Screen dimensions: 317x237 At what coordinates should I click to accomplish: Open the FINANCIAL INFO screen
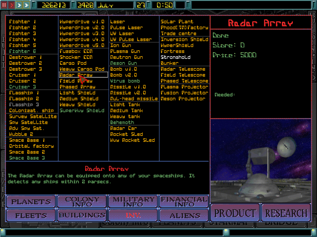(183, 202)
